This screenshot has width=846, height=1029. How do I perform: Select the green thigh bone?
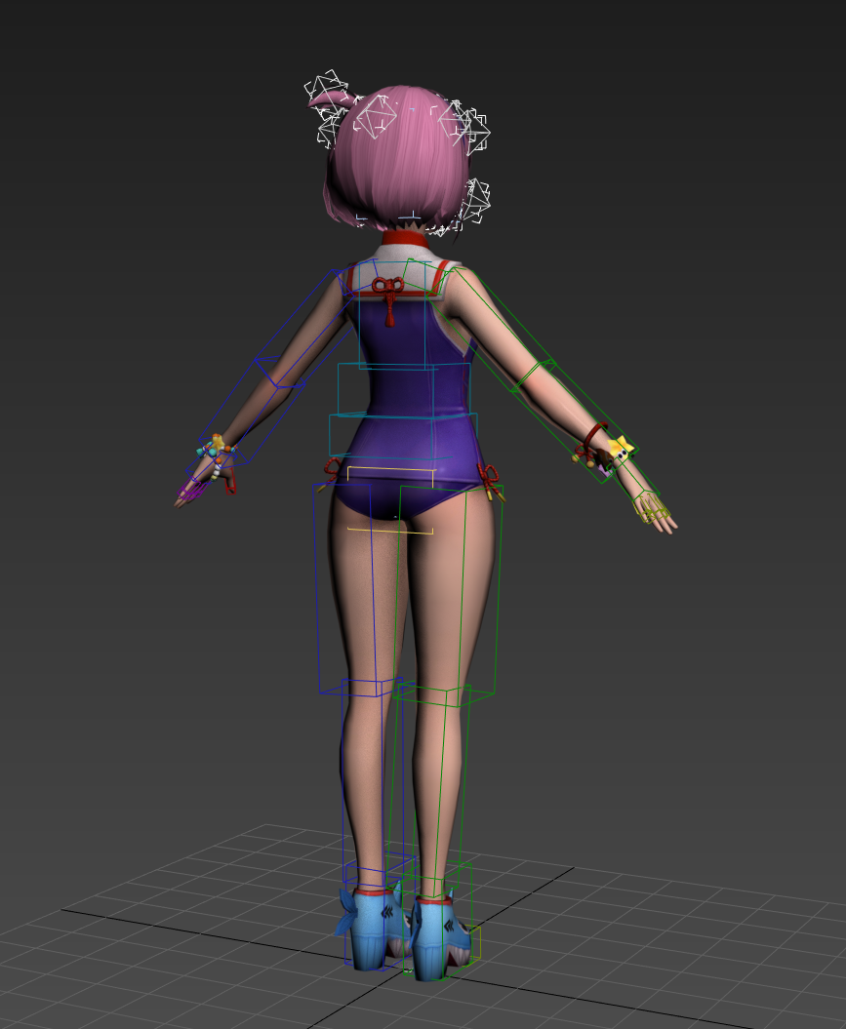click(x=450, y=594)
